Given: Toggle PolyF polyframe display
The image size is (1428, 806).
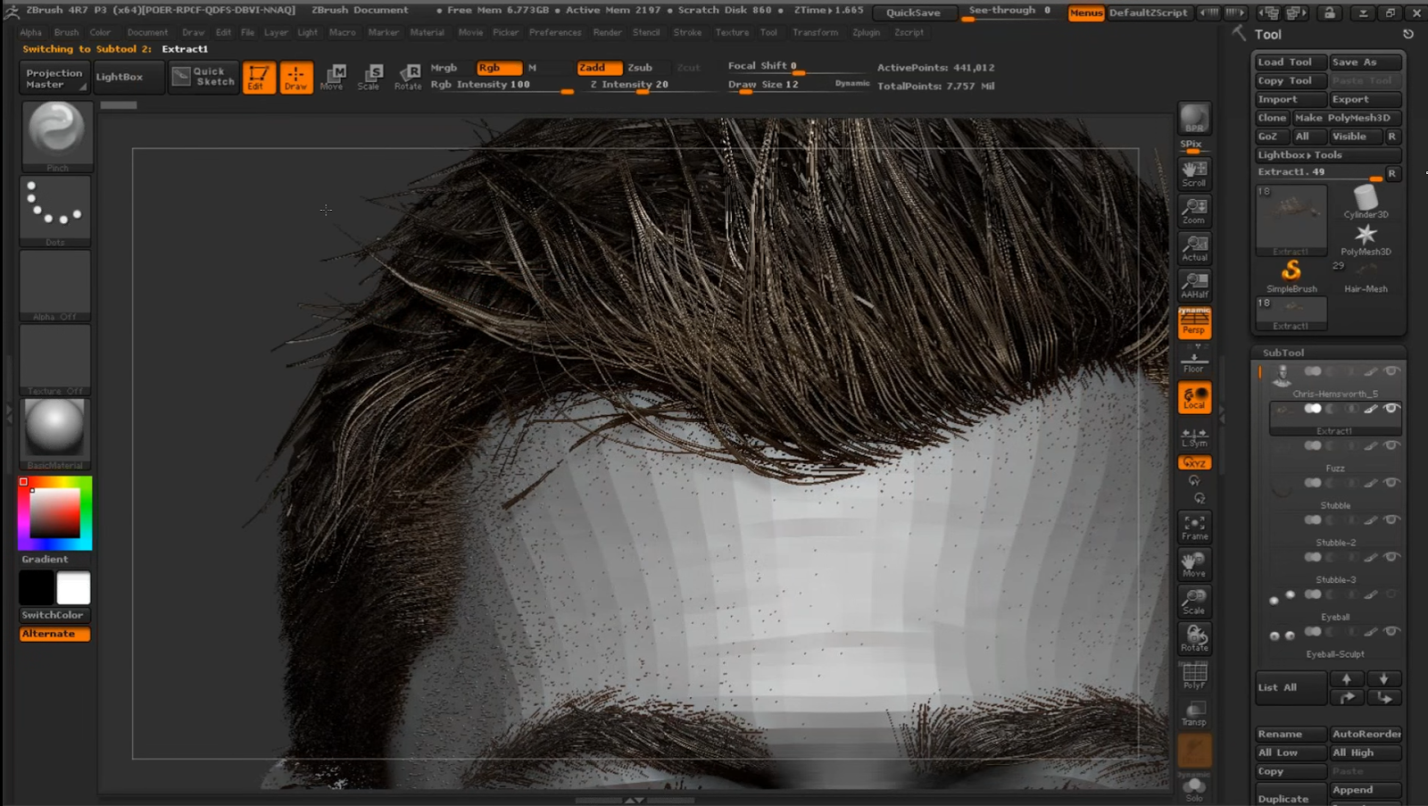Looking at the screenshot, I should 1194,676.
